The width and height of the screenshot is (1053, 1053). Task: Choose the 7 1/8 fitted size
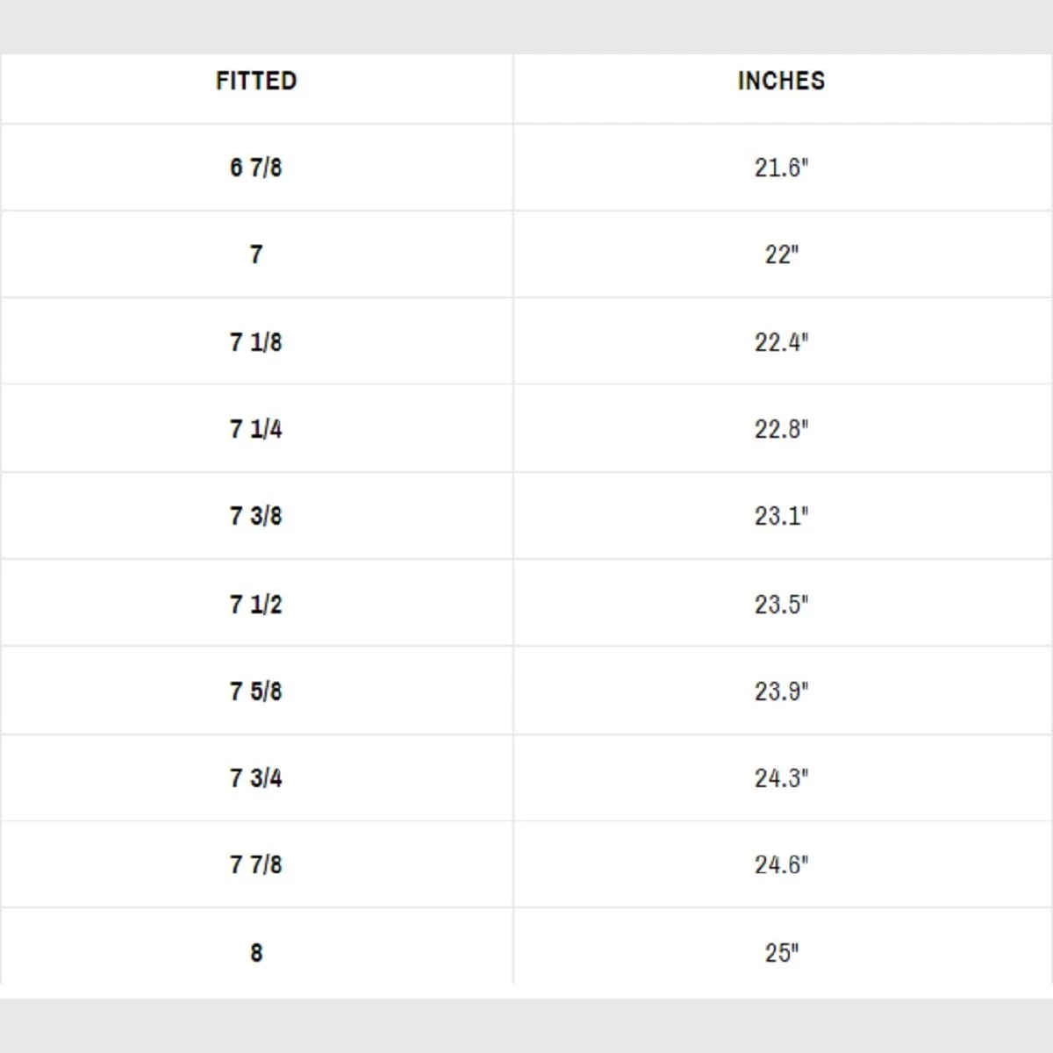pyautogui.click(x=256, y=341)
